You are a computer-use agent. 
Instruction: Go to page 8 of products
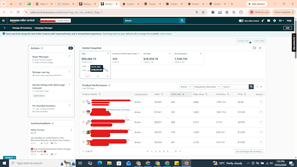[176, 151]
